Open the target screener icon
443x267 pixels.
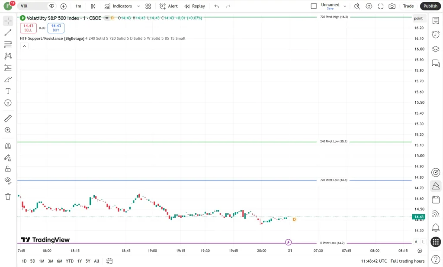pyautogui.click(x=436, y=172)
